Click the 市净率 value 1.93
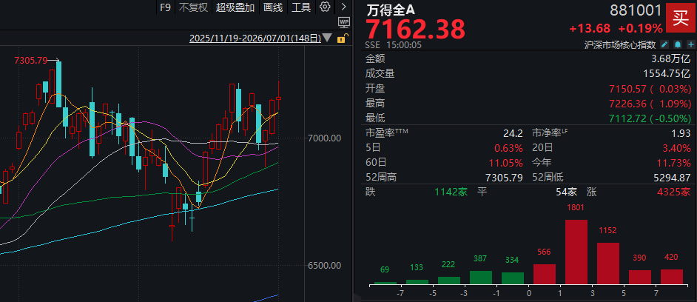Image resolution: width=697 pixels, height=302 pixels. point(681,133)
